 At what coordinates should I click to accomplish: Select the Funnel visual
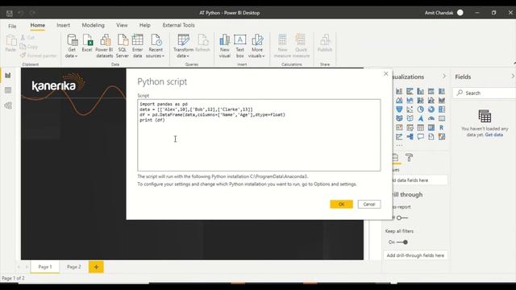399,110
